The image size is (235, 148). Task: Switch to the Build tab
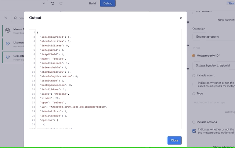tap(93, 3)
